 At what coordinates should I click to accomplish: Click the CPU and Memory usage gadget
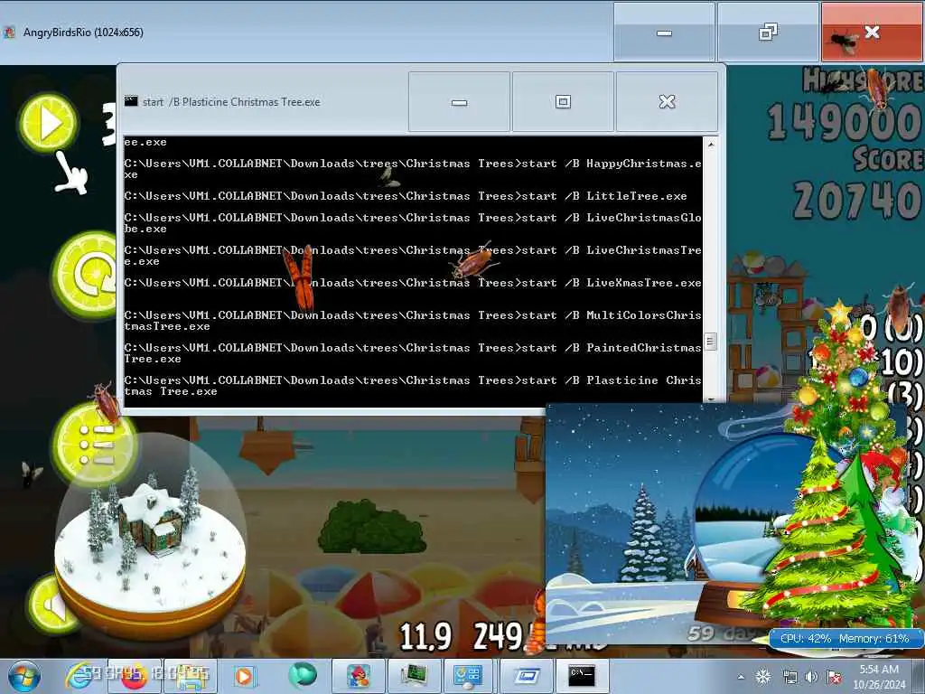tap(845, 639)
